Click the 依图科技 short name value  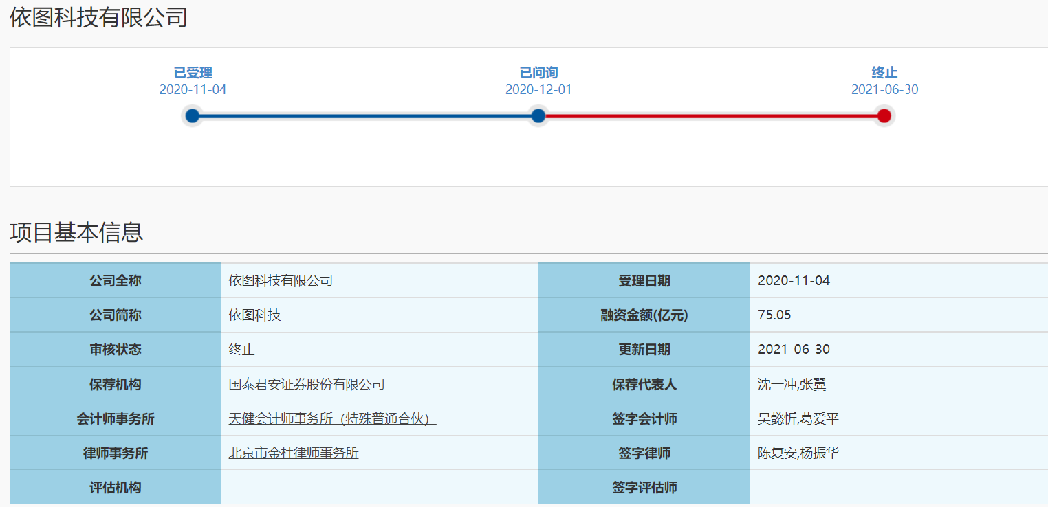pos(255,315)
